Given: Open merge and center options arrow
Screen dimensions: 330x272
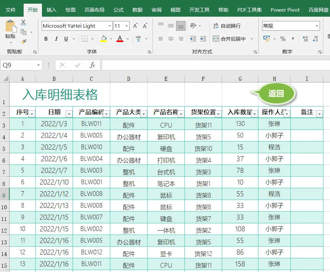Looking at the screenshot, I should click(x=252, y=39).
